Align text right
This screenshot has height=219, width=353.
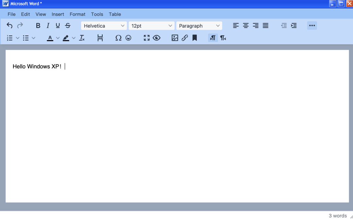pyautogui.click(x=256, y=25)
